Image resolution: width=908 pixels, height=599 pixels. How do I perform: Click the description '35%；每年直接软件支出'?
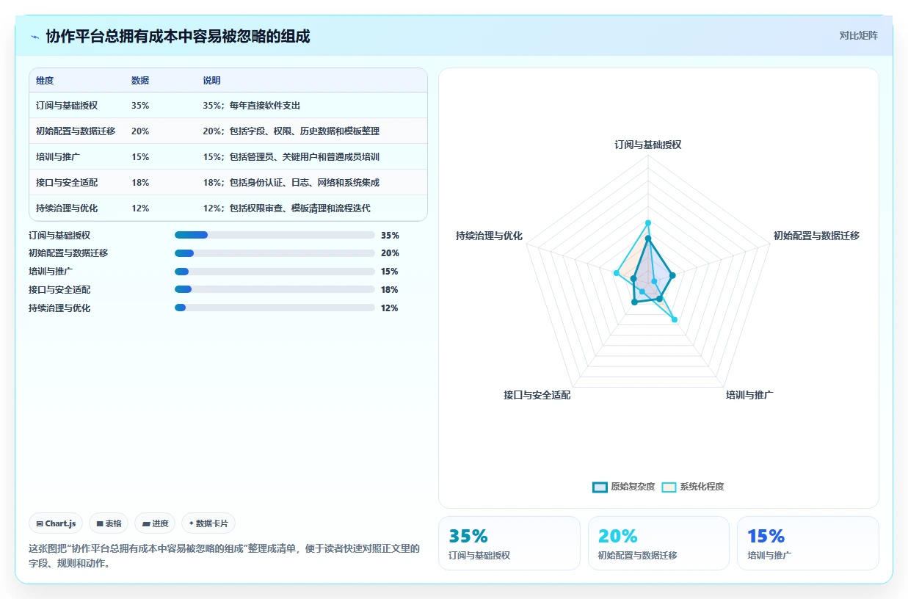pyautogui.click(x=252, y=106)
